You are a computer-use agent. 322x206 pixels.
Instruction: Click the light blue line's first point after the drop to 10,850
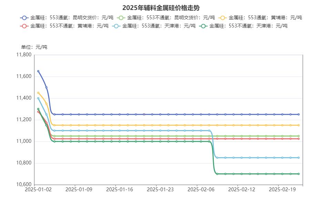[217, 158]
